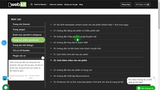Expand item 26 chevron about template content

coord(51,25)
